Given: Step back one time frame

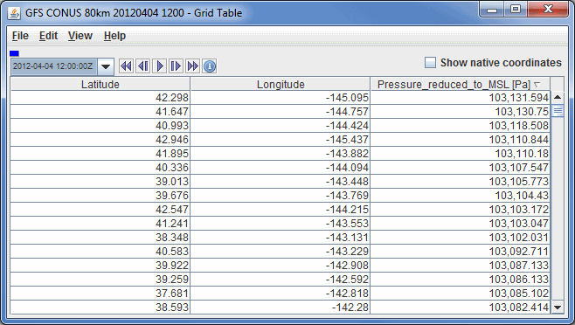Looking at the screenshot, I should click(x=142, y=66).
